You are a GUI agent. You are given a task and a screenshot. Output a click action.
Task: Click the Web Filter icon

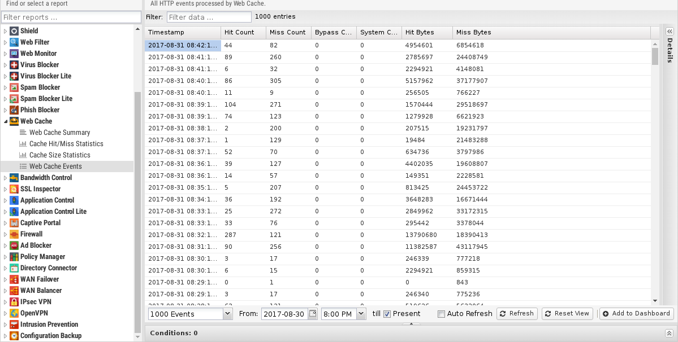(x=14, y=42)
